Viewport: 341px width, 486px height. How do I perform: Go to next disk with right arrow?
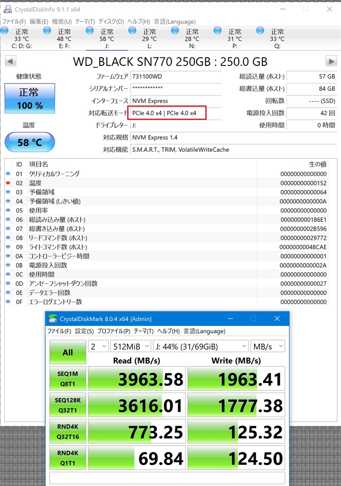pyautogui.click(x=331, y=61)
